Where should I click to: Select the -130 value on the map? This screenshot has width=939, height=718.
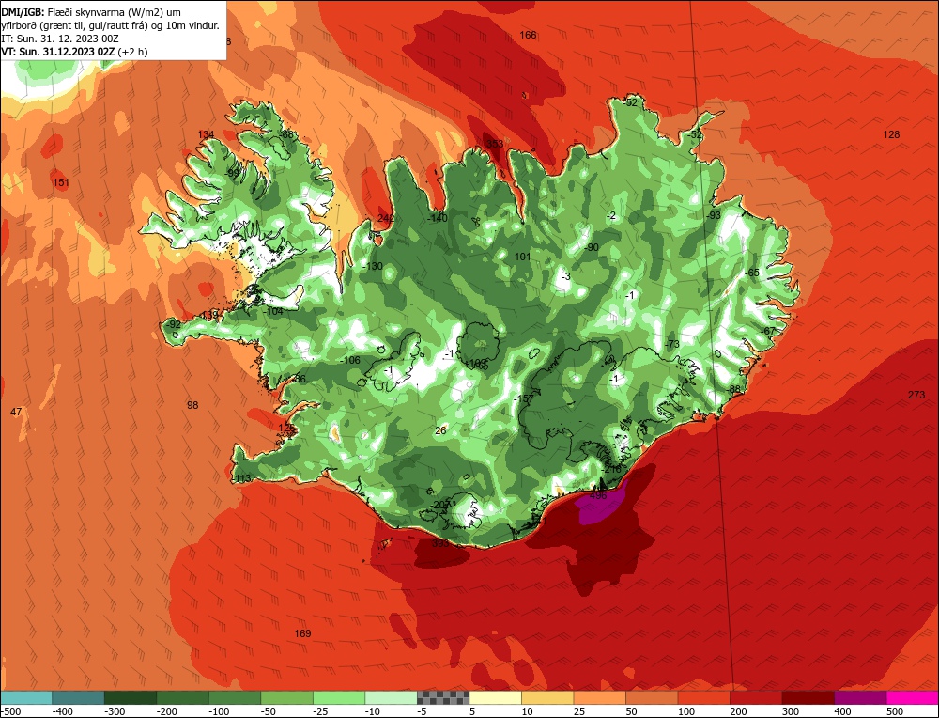coord(373,266)
